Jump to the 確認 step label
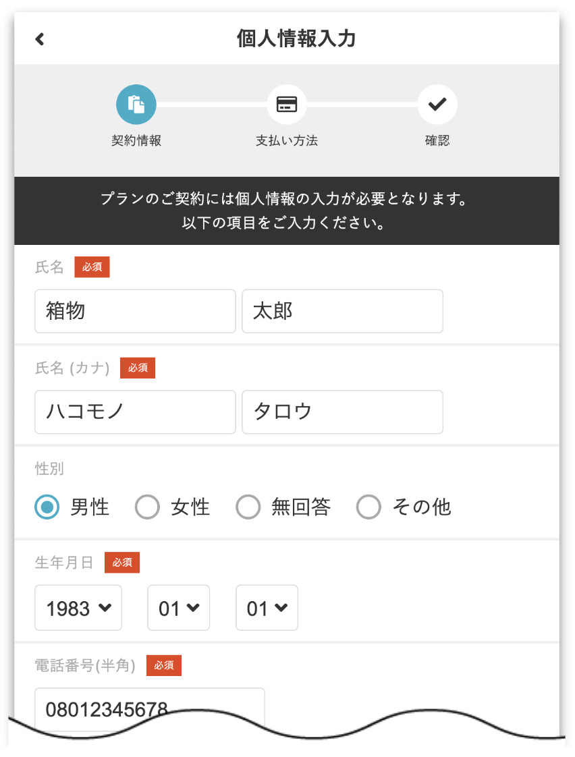Viewport: 575px width, 757px height. [x=437, y=141]
